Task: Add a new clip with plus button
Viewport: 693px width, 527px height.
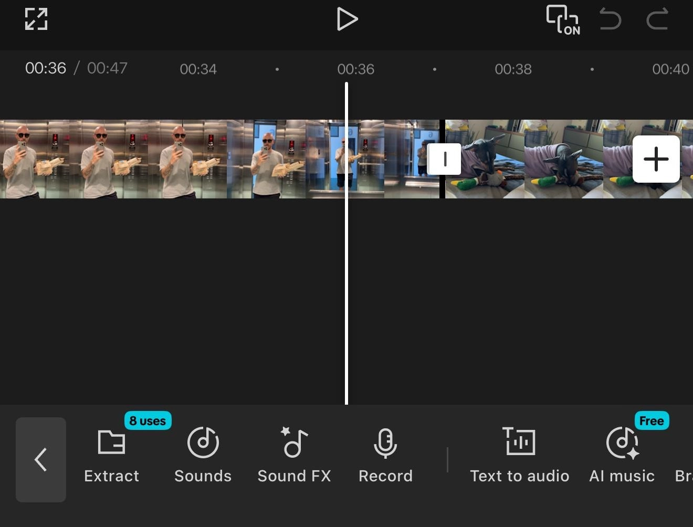Action: (656, 159)
